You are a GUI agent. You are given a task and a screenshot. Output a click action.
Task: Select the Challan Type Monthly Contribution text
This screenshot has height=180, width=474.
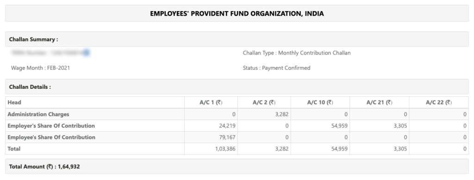click(x=297, y=53)
